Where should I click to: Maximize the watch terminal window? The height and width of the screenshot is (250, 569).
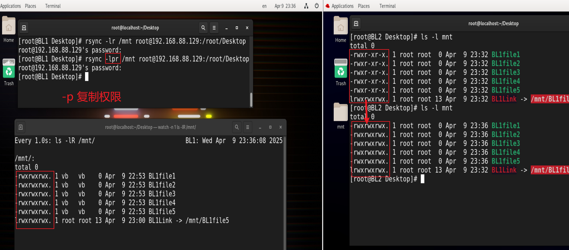click(270, 127)
